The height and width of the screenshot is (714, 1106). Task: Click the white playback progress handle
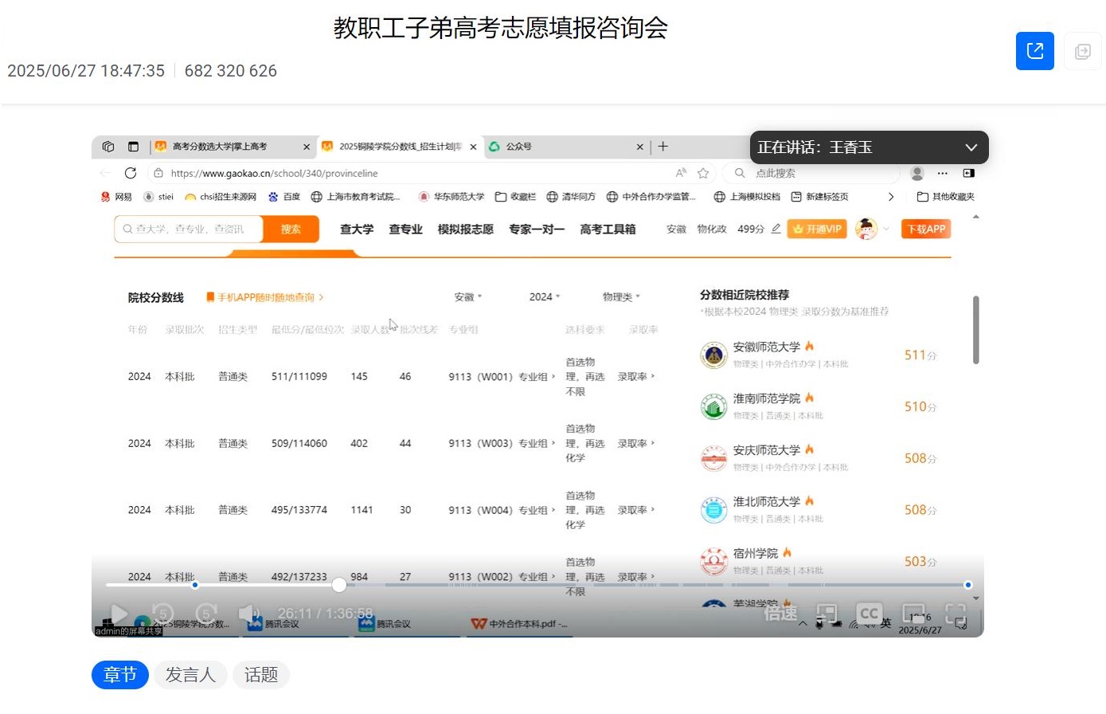[x=339, y=585]
